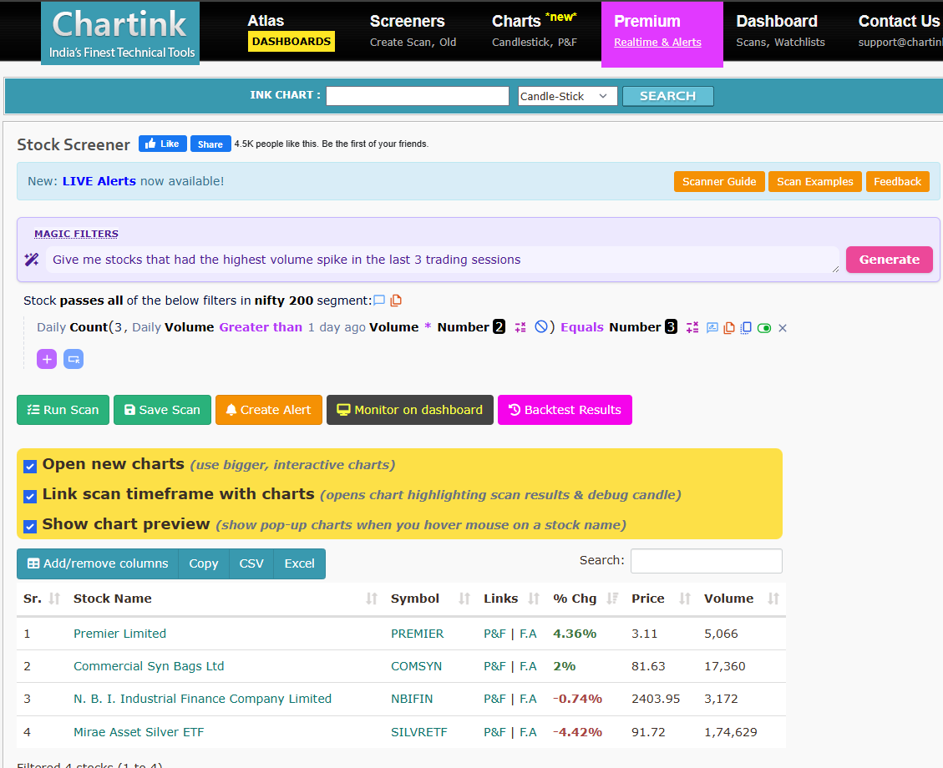Screen dimensions: 943x768
Task: Click the math operations icon after Number 3
Action: click(x=692, y=327)
